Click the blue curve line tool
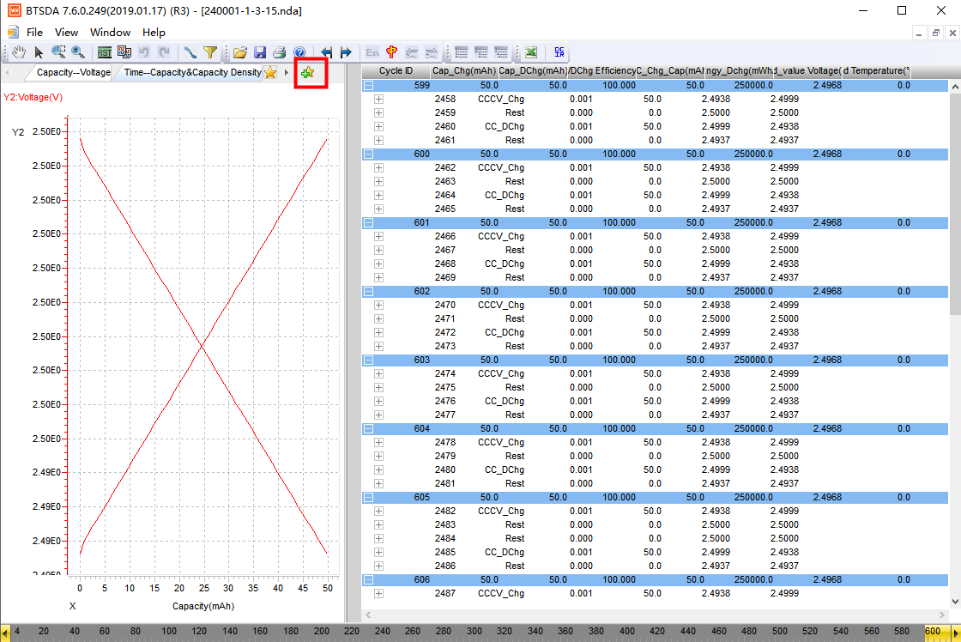Viewport: 961px width, 642px height. (x=190, y=52)
